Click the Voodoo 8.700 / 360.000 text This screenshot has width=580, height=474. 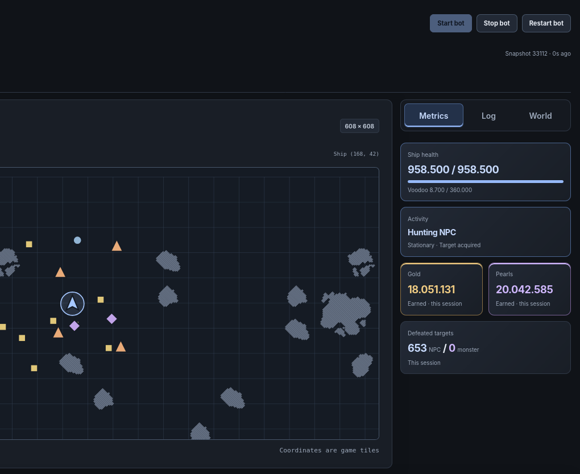tap(440, 190)
